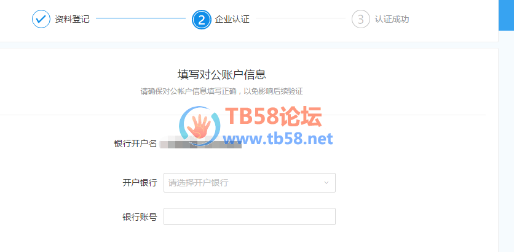Open the 请选择开户银行 dropdown
The height and width of the screenshot is (252, 514).
tap(250, 183)
